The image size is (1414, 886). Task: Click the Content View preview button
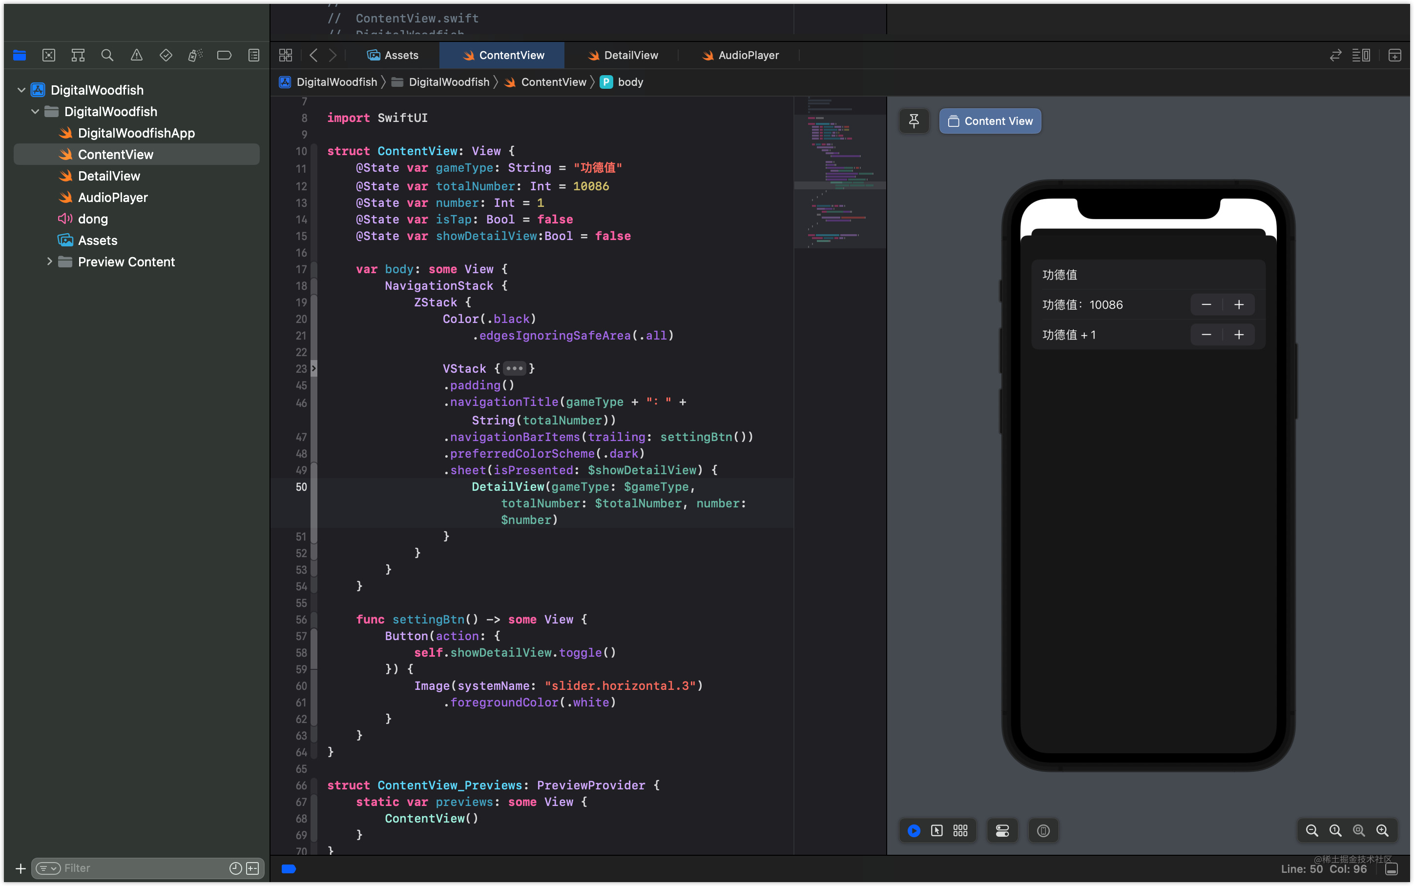point(990,121)
